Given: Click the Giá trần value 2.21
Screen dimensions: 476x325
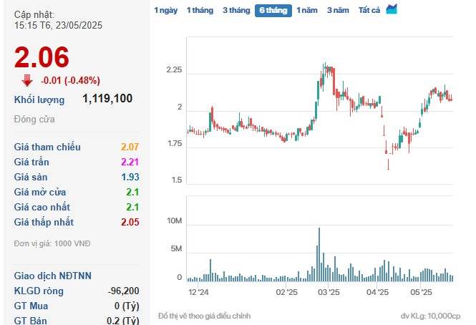Looking at the screenshot, I should pyautogui.click(x=130, y=162).
